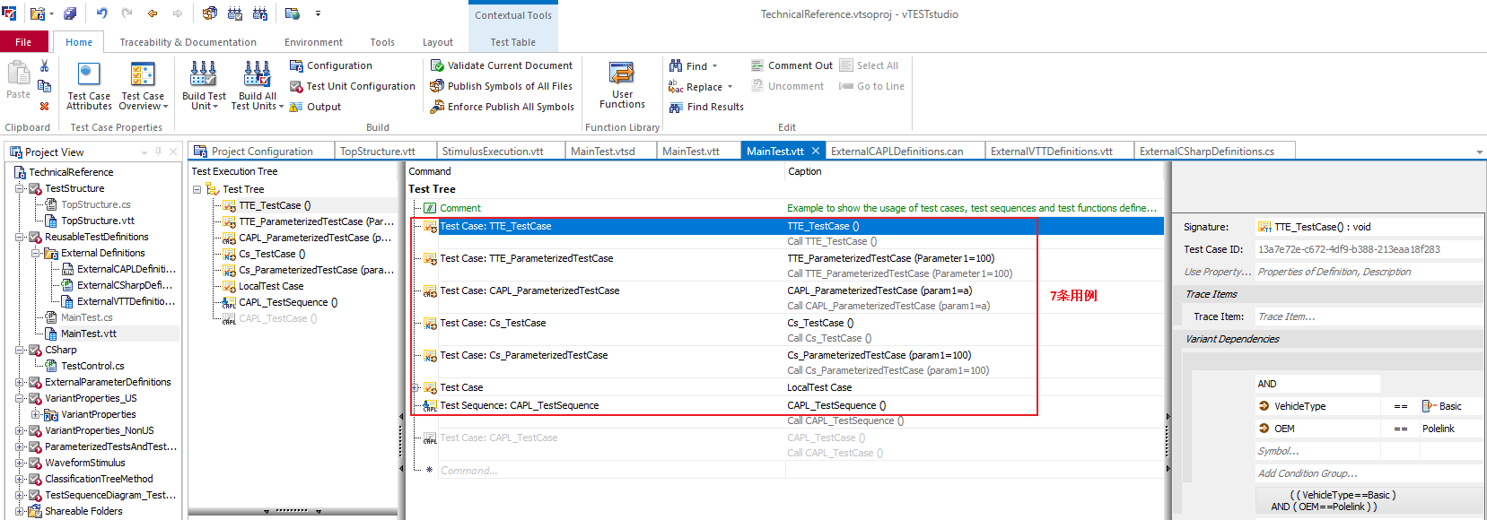Click Comment Out in Edit group
1487x520 pixels.
(792, 65)
